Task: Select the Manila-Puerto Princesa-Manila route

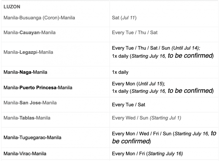Action: 38,87
